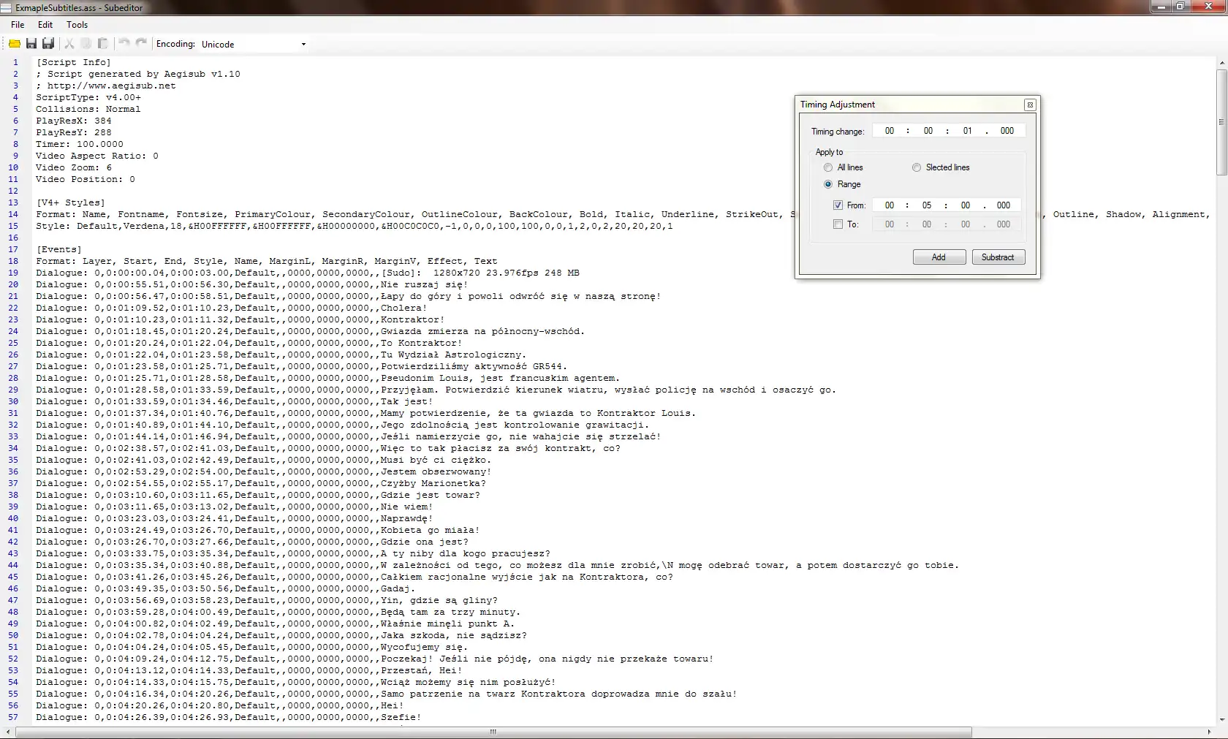Viewport: 1228px width, 739px height.
Task: Click the 'Timer: 100.0000' line
Action: coord(80,145)
